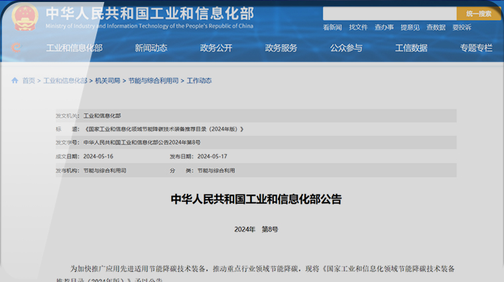Click the English ministry name subtitle
504x282 pixels.
[149, 26]
